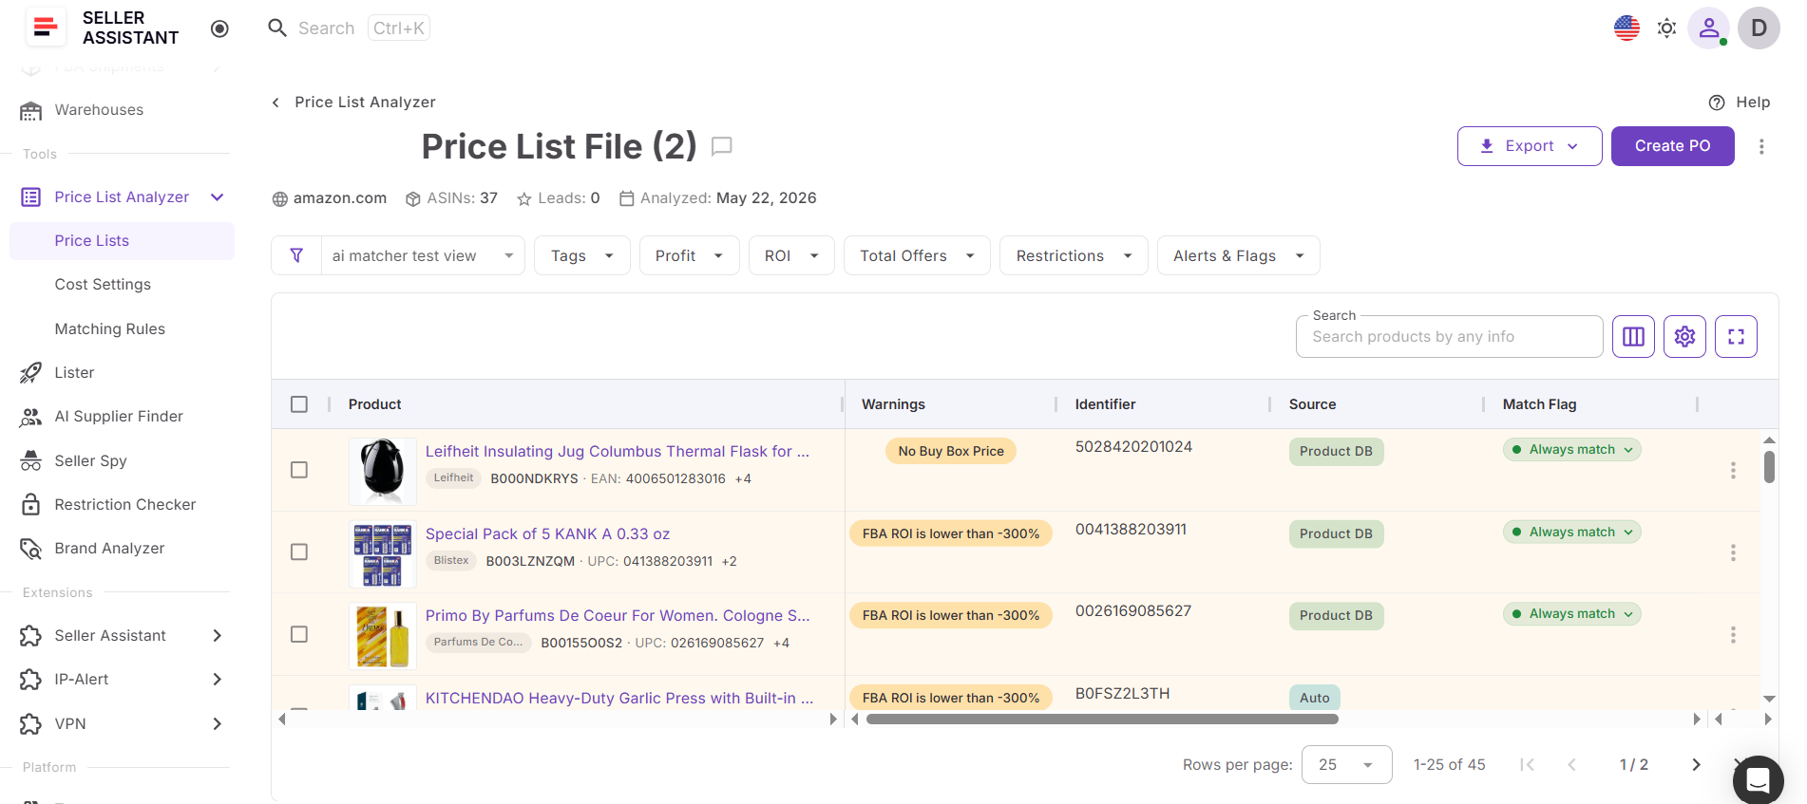Toggle the fullscreen table icon

1736,336
